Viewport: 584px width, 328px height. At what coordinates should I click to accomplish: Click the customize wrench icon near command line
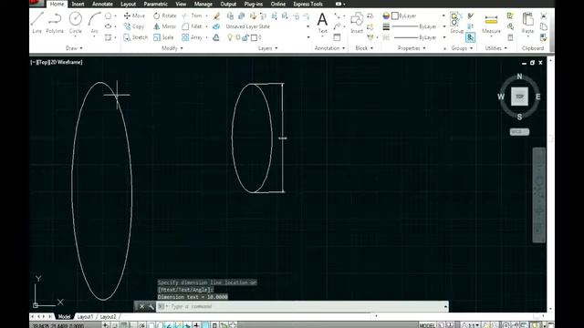coord(151,306)
